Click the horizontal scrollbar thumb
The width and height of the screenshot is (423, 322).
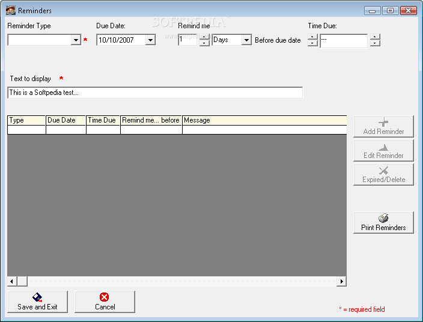22,281
